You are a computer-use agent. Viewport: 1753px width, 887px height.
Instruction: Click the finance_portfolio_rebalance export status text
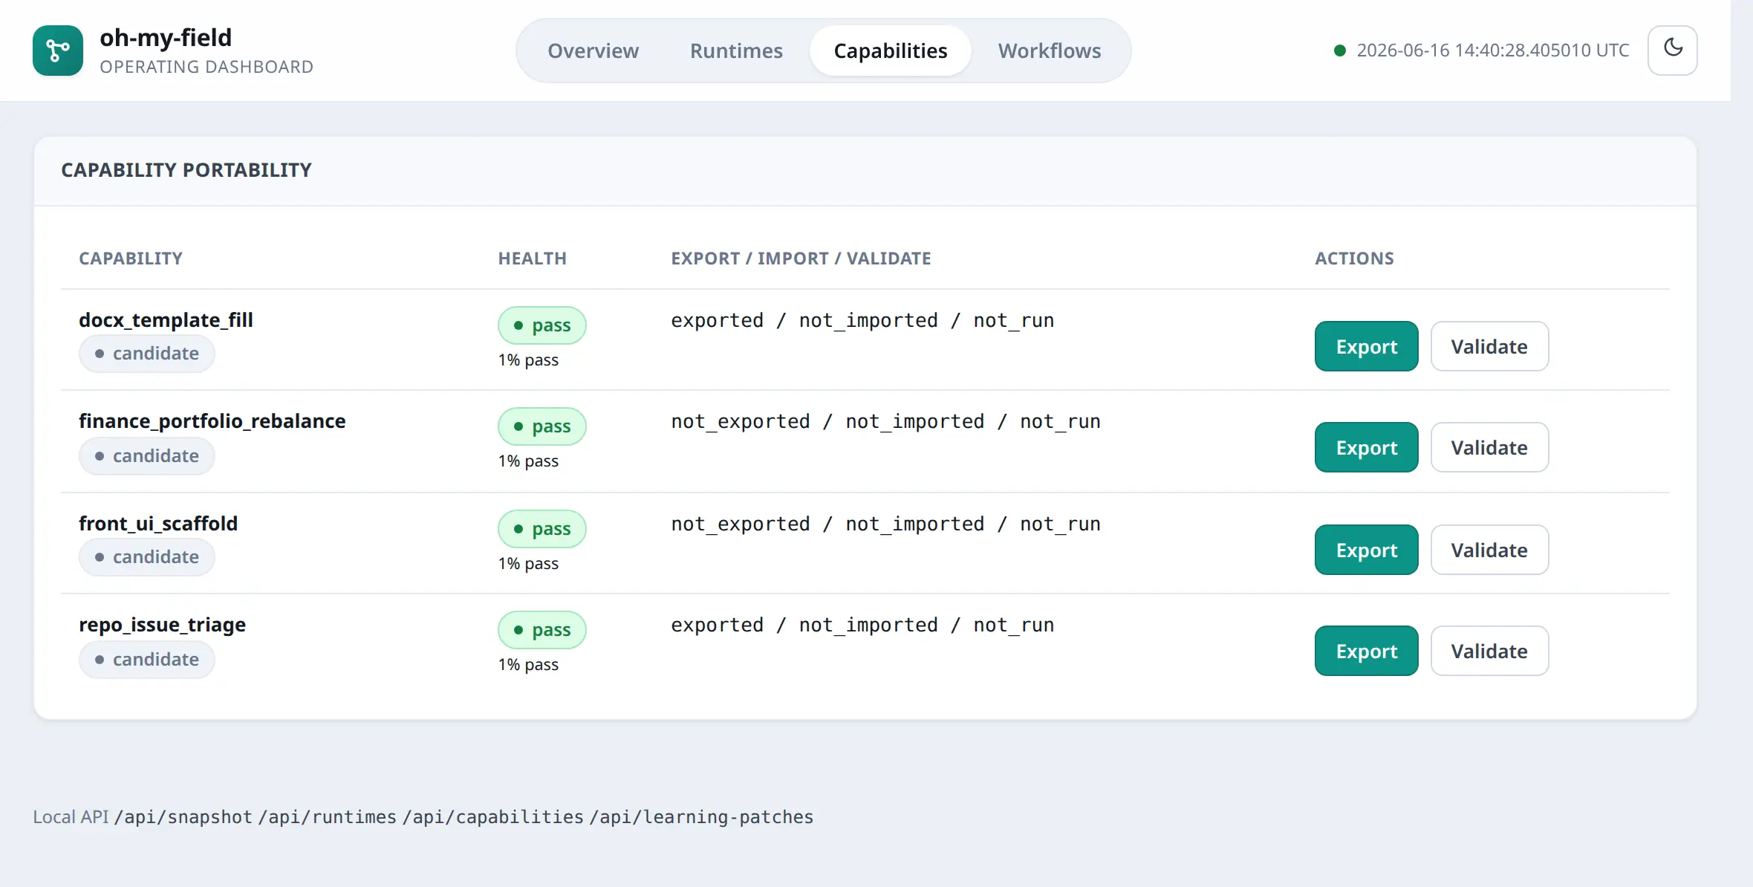pos(885,421)
